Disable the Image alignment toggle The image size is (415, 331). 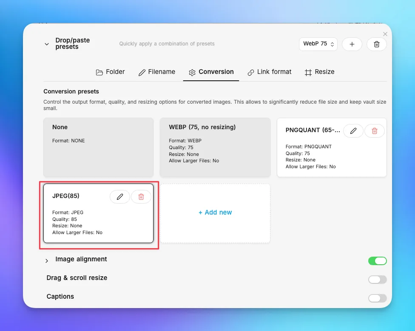(378, 261)
